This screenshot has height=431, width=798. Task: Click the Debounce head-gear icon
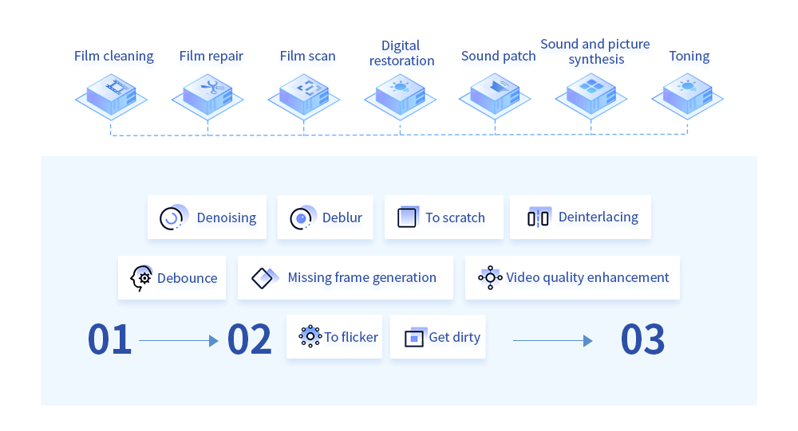[x=141, y=278]
